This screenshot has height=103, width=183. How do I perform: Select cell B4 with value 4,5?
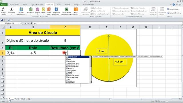33,53
